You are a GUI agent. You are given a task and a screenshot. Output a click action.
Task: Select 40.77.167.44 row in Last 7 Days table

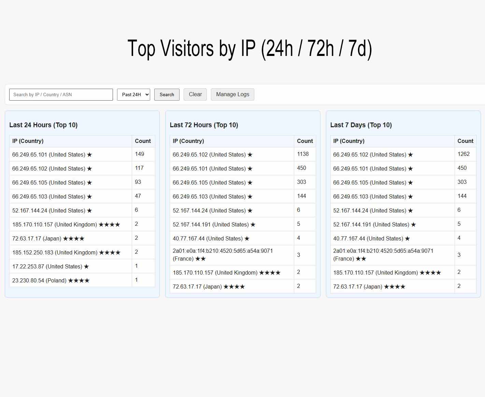(403, 238)
